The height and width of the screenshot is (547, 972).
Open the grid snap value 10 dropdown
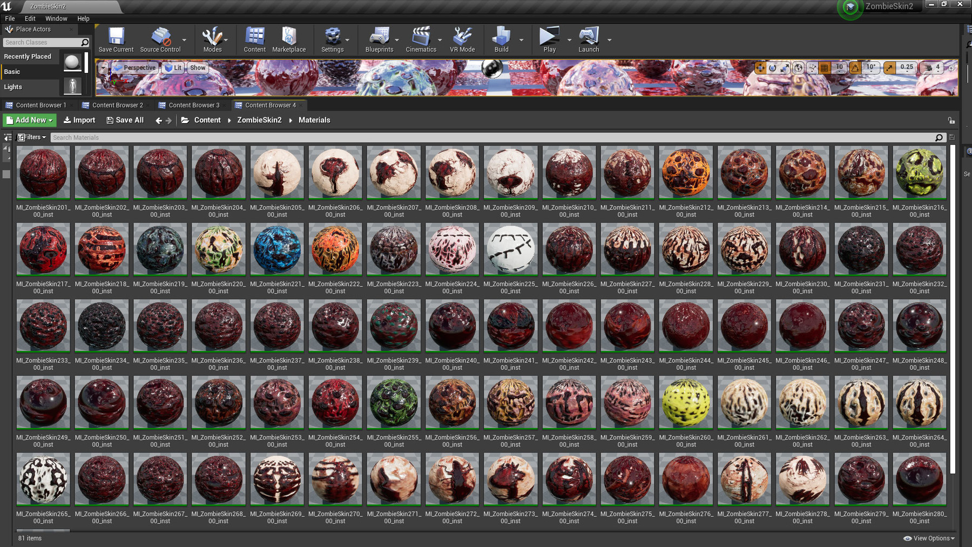839,67
